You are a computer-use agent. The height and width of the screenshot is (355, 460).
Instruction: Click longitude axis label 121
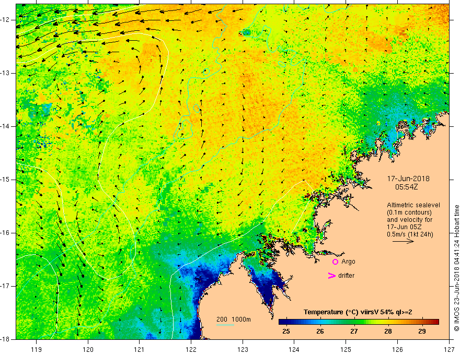pos(140,349)
